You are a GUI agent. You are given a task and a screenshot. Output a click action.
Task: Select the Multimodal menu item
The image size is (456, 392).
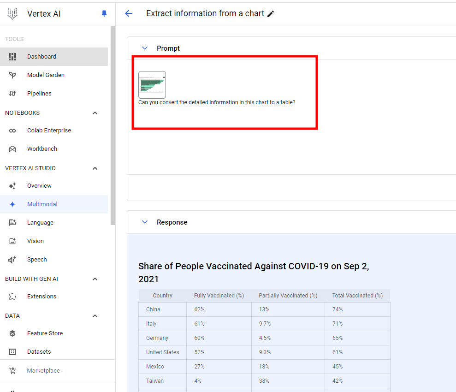tap(54, 204)
